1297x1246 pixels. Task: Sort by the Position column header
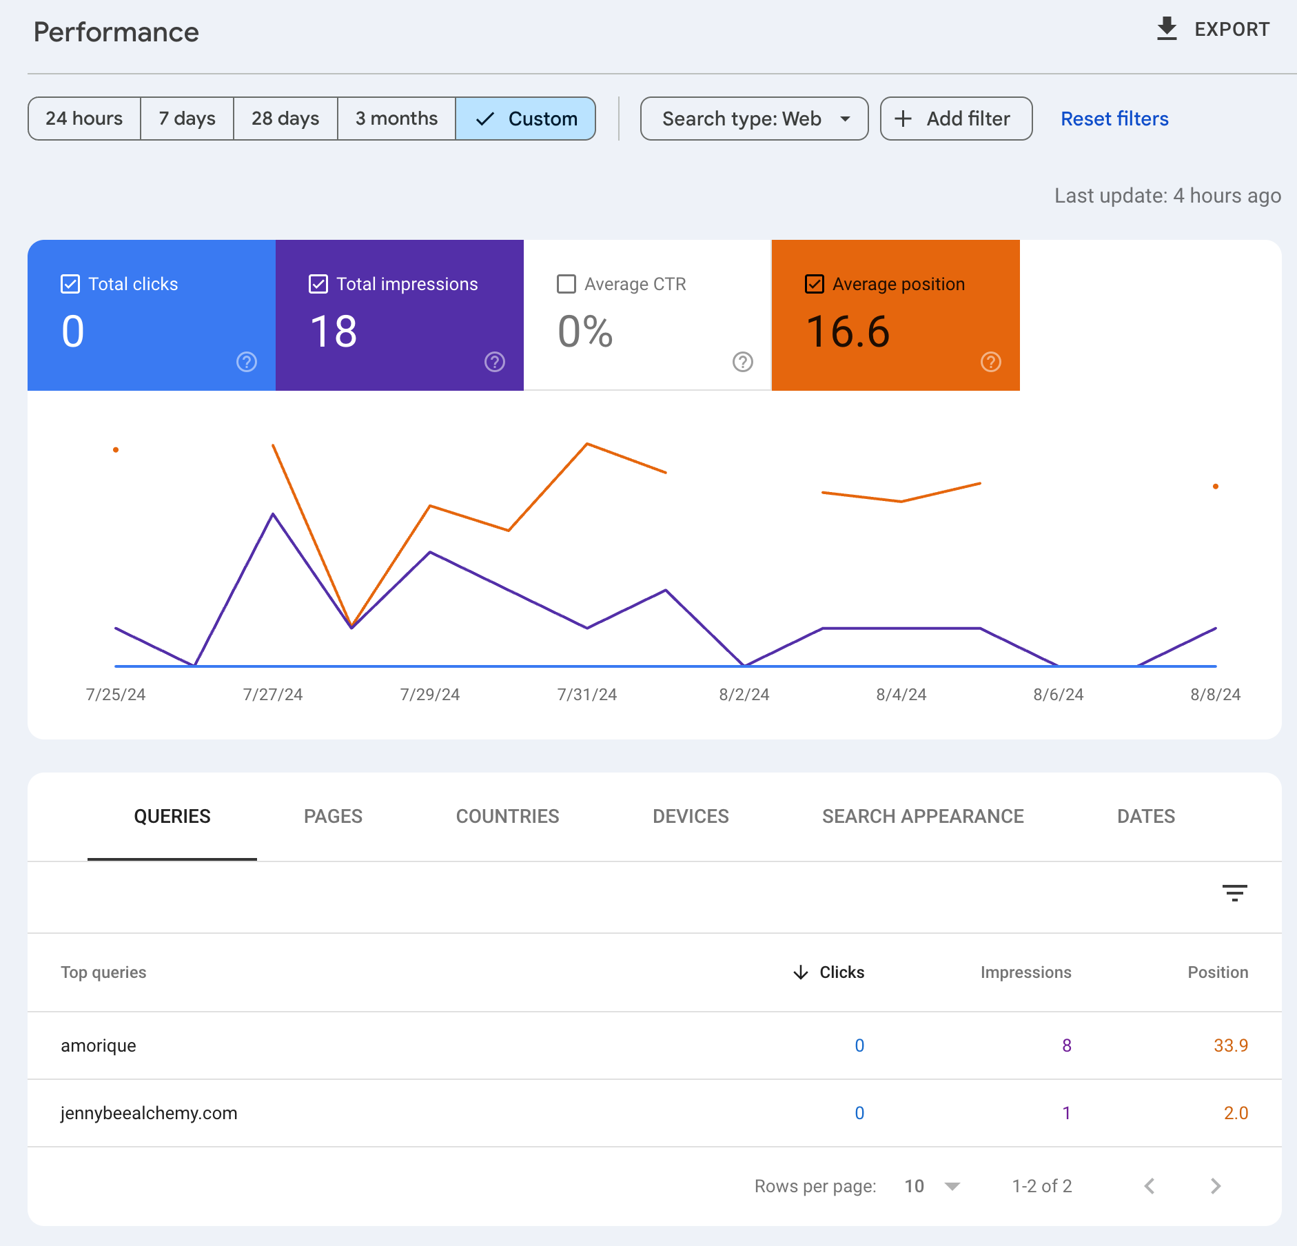[x=1218, y=972]
